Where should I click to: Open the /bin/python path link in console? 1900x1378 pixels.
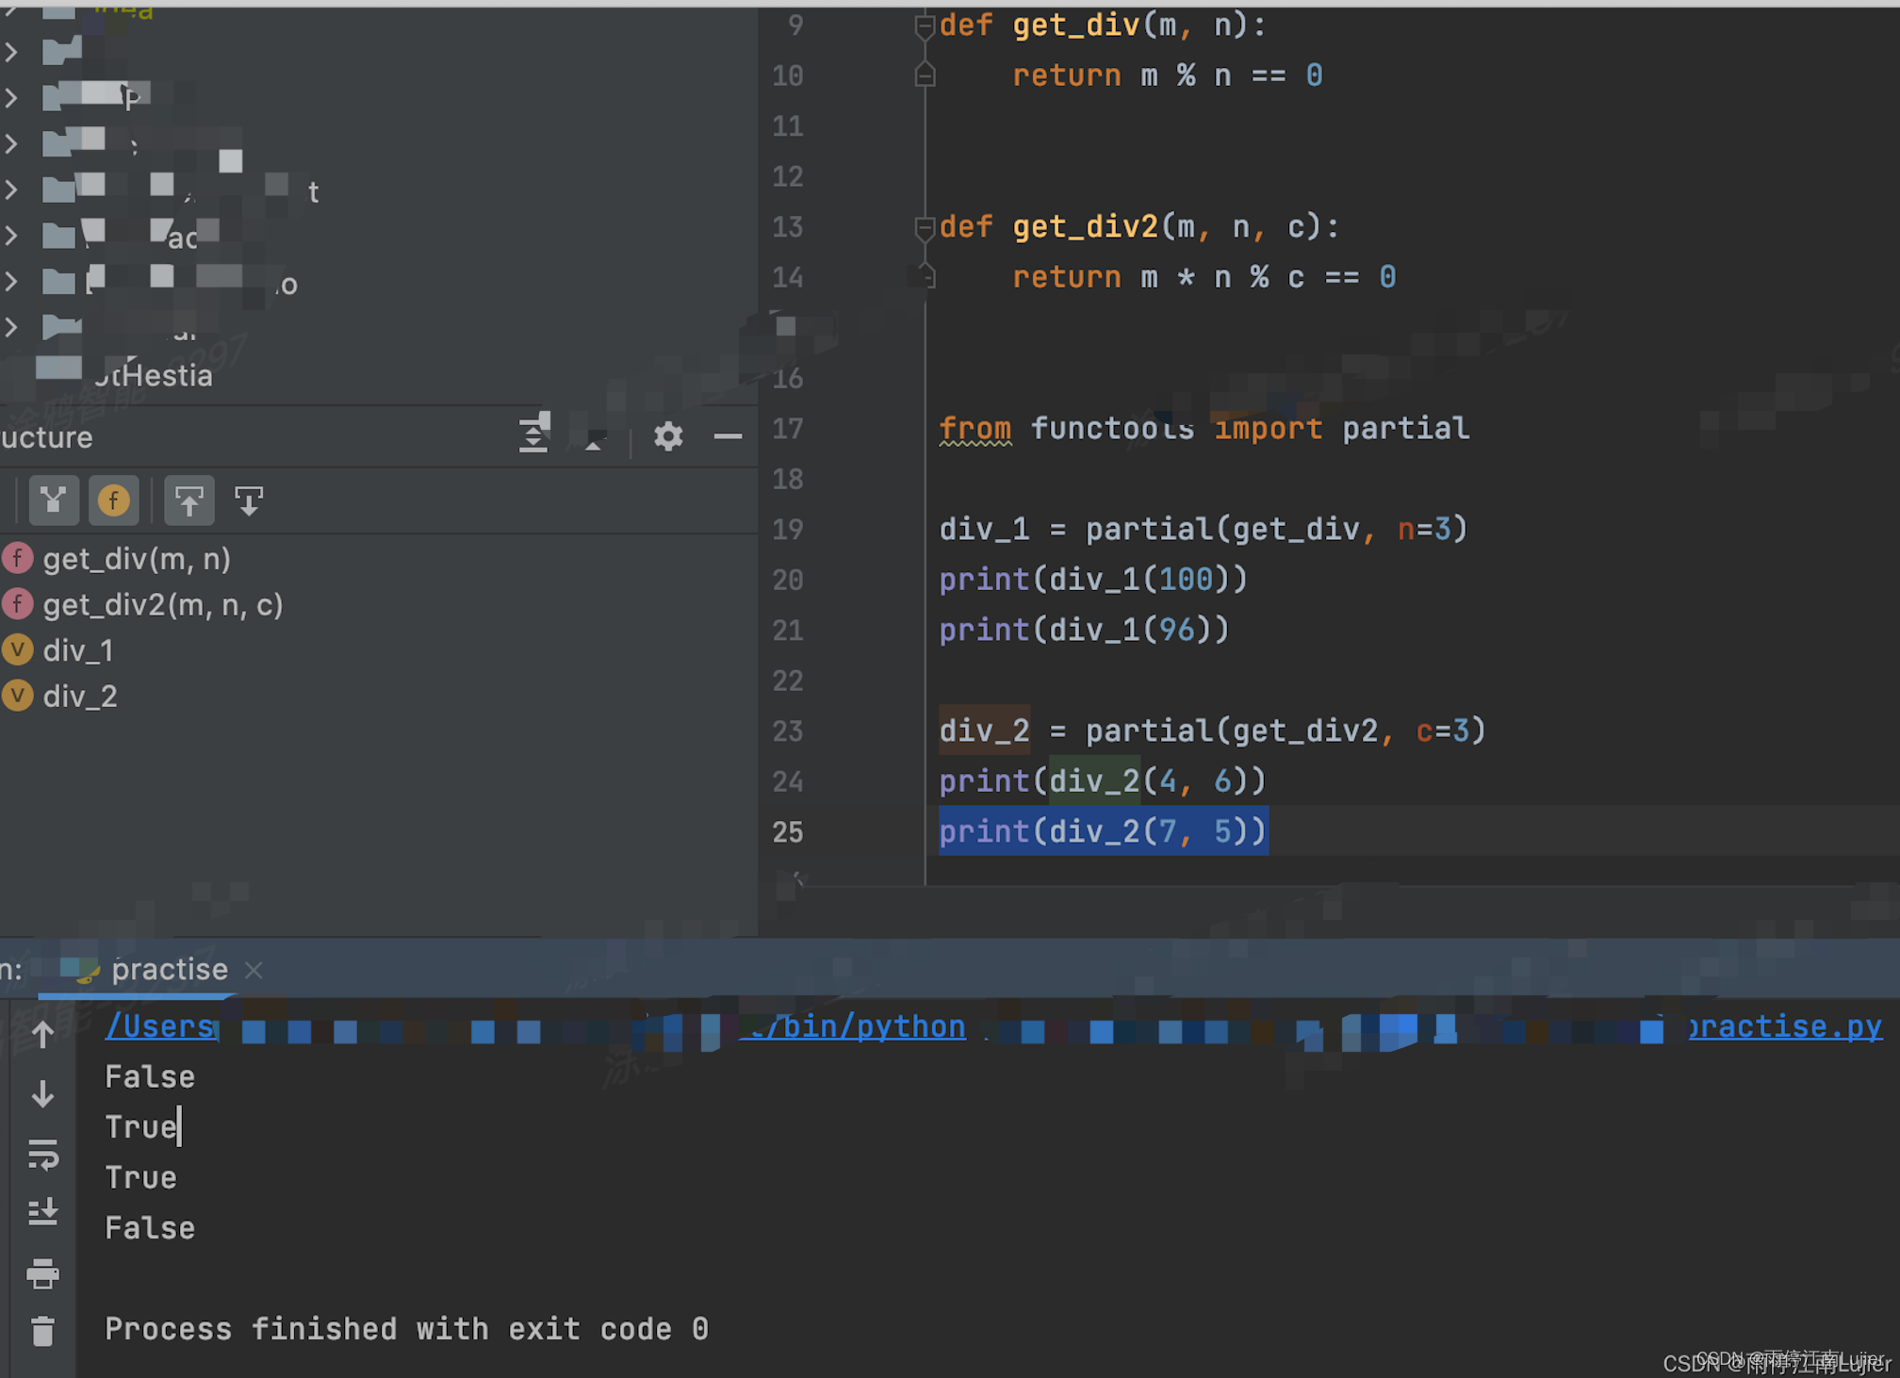859,1026
